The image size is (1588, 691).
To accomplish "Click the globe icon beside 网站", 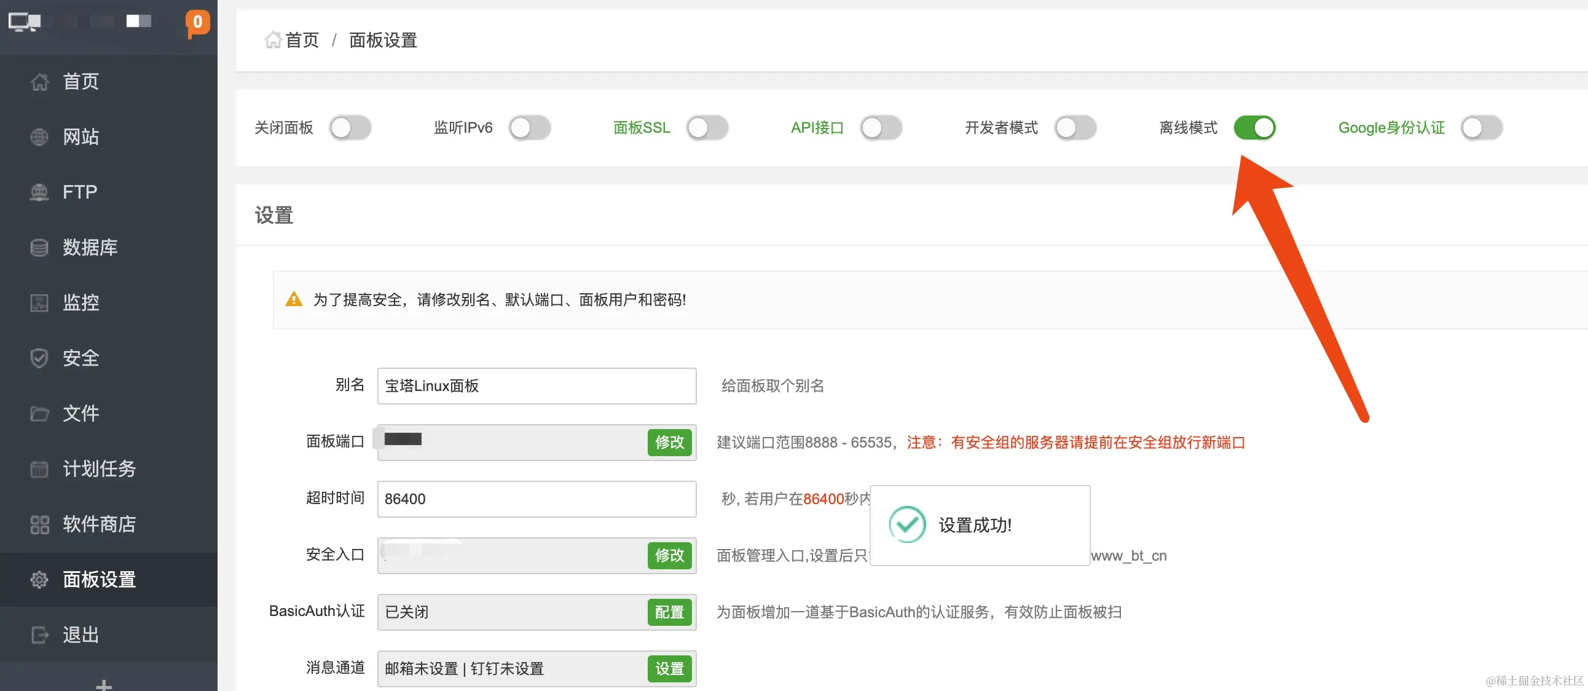I will [x=39, y=137].
